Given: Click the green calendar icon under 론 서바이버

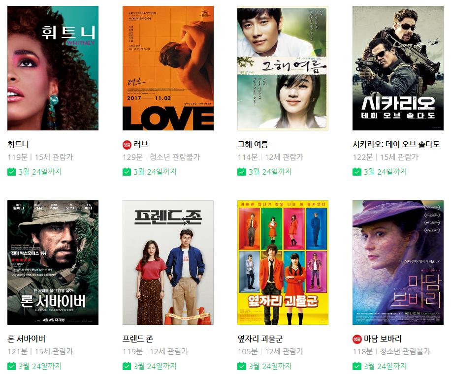Looking at the screenshot, I should click(x=11, y=366).
